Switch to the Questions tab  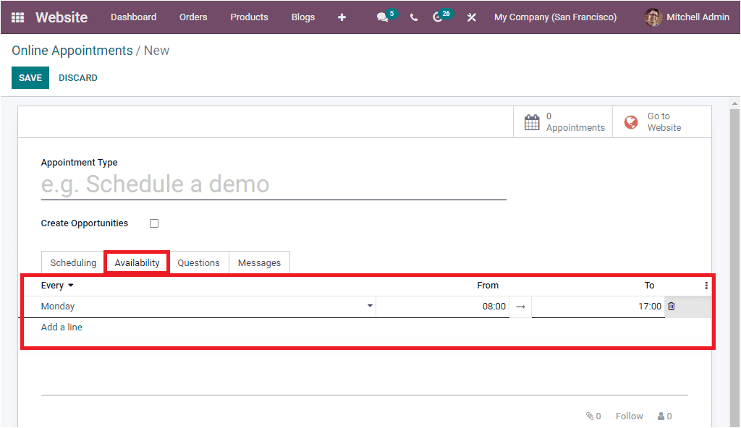198,262
